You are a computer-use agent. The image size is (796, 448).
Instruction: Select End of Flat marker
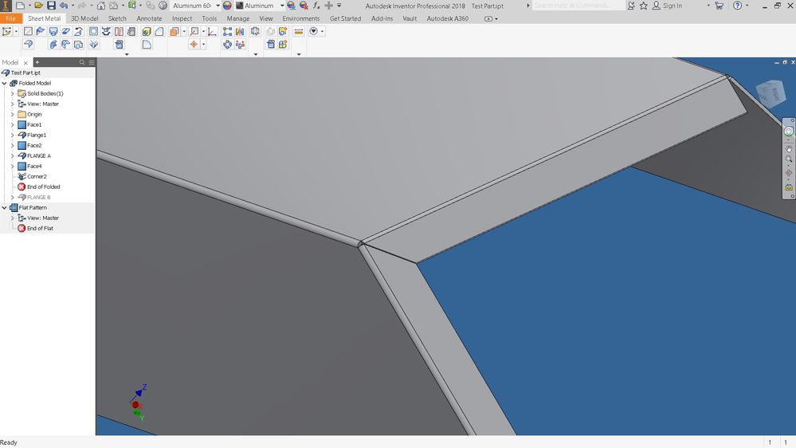[x=40, y=229]
